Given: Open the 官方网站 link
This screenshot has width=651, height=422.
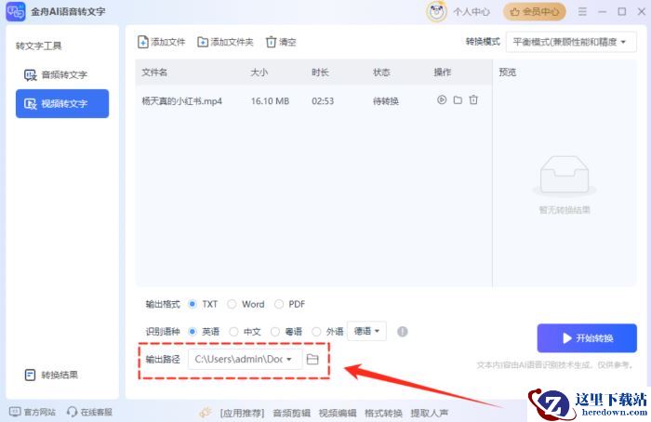Looking at the screenshot, I should click(33, 412).
